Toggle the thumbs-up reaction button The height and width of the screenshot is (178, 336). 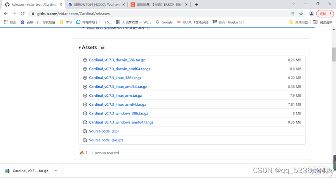[84, 152]
